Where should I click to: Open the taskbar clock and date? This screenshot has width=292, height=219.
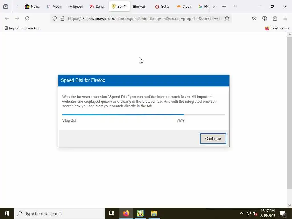click(x=267, y=213)
